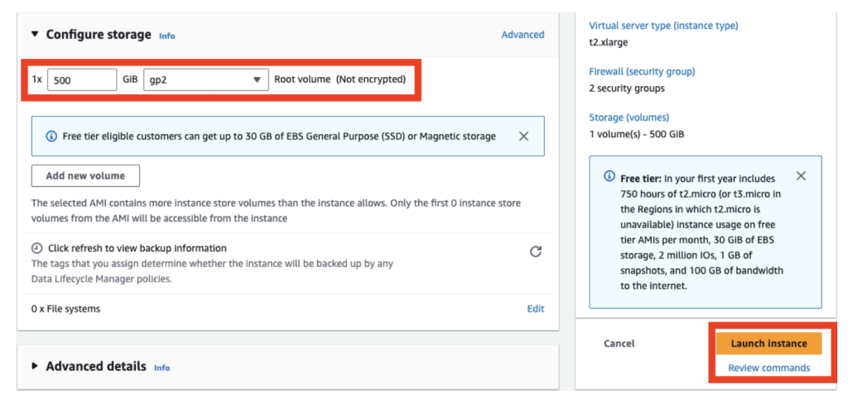Refresh the backup information
848x410 pixels.
[535, 251]
